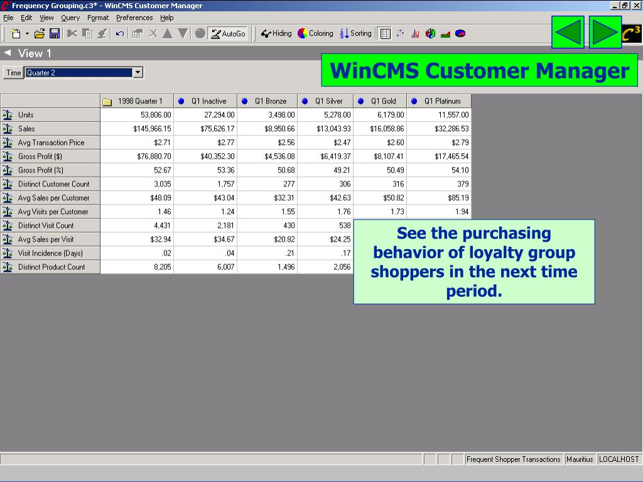Select the Avg Visits per Customer row
643x482 pixels.
tap(50, 212)
